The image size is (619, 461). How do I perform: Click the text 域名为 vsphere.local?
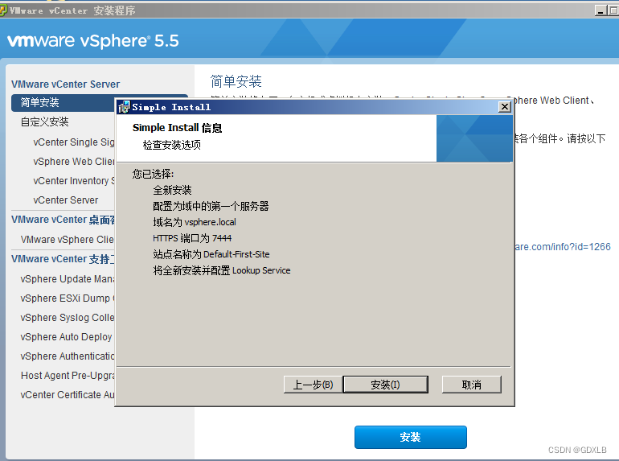tap(195, 222)
